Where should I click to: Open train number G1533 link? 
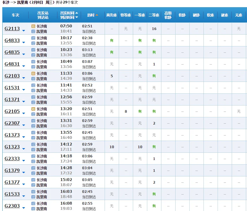pyautogui.click(x=12, y=194)
